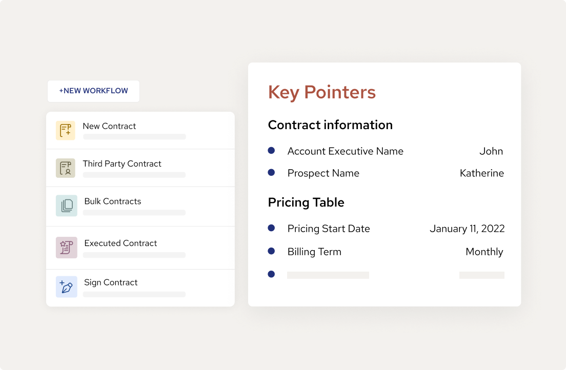Click the bullet beside Prospect Name

tap(271, 173)
